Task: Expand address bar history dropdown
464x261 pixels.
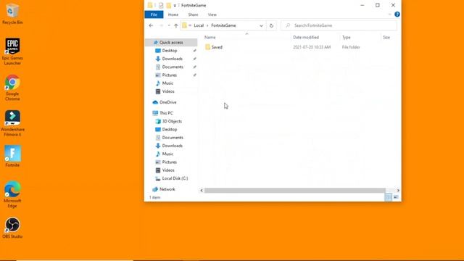Action: pyautogui.click(x=261, y=25)
